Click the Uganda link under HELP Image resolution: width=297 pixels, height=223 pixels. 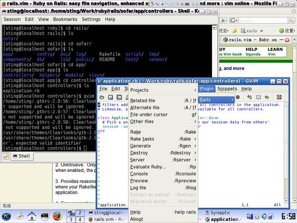[x=253, y=54]
